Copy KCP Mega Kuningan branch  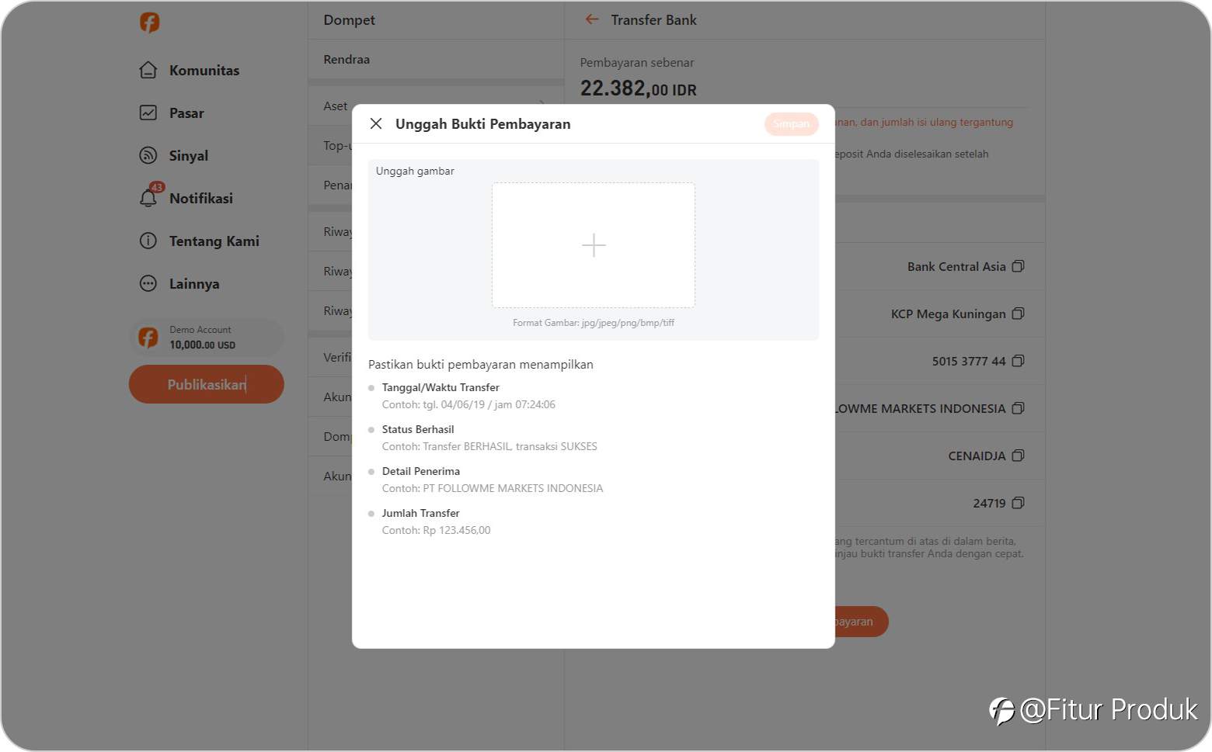pyautogui.click(x=1018, y=314)
